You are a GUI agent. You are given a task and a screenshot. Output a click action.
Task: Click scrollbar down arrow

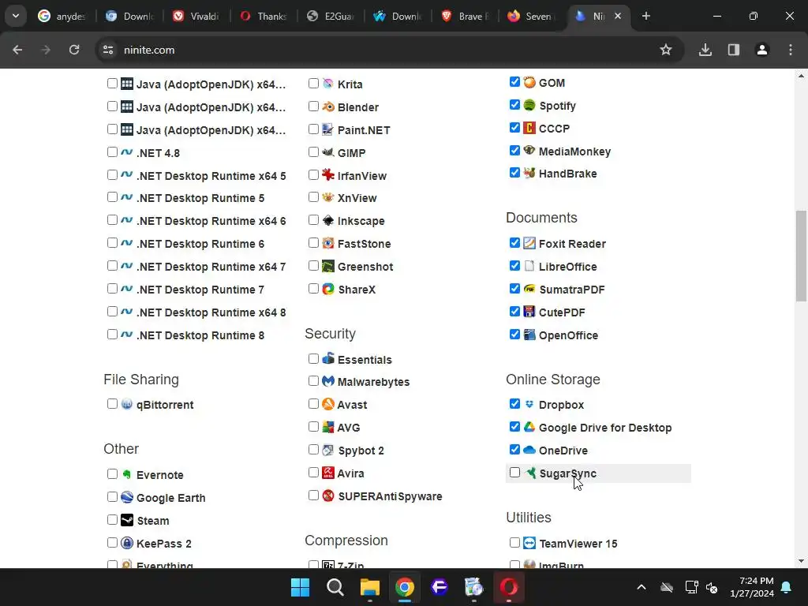click(801, 561)
